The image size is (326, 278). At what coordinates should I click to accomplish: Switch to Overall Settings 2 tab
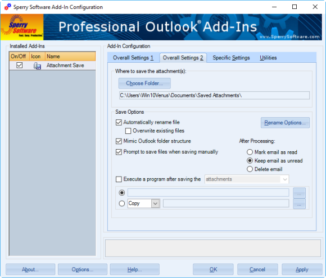click(183, 58)
